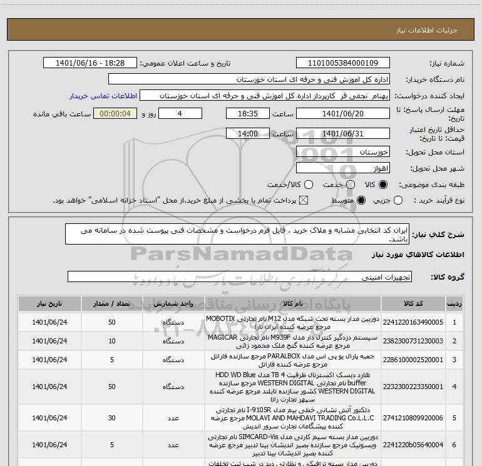The width and height of the screenshot is (482, 466).
Task: Click the کد کالا column header
Action: point(413,303)
